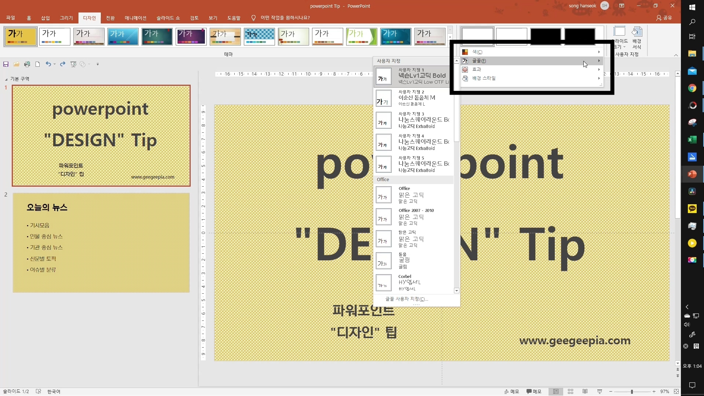The image size is (704, 396).
Task: Open the slideshow view icon in status bar
Action: click(599, 392)
